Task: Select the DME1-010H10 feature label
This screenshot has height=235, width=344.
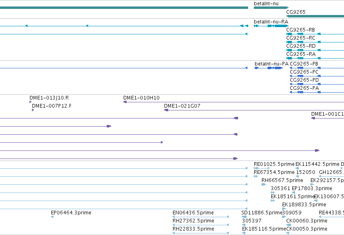Action: coord(141,98)
